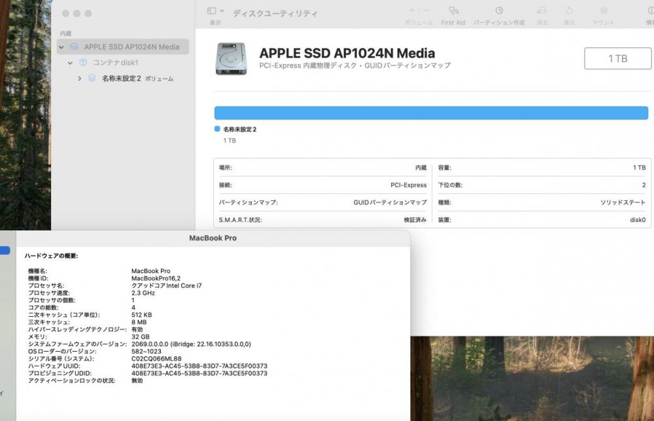Click the 1 TB capacity box
The image size is (654, 421).
(x=618, y=58)
